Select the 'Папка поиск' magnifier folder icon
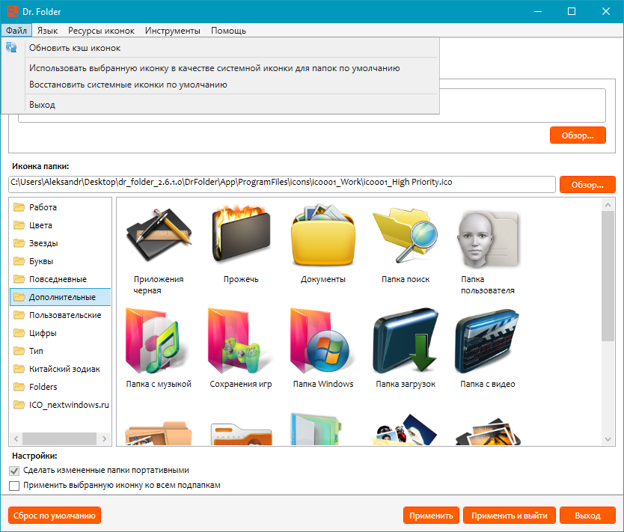Image resolution: width=624 pixels, height=532 pixels. tap(405, 235)
